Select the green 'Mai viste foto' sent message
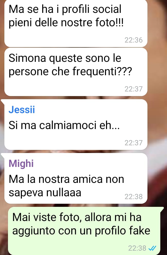The height and width of the screenshot is (255, 167). 84,231
